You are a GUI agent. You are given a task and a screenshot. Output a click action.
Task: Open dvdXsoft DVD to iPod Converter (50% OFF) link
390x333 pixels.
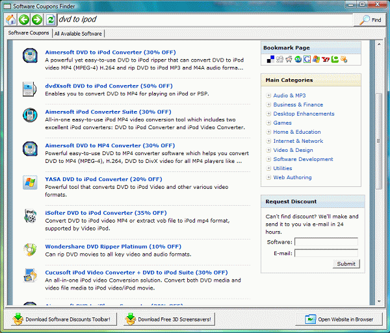109,86
